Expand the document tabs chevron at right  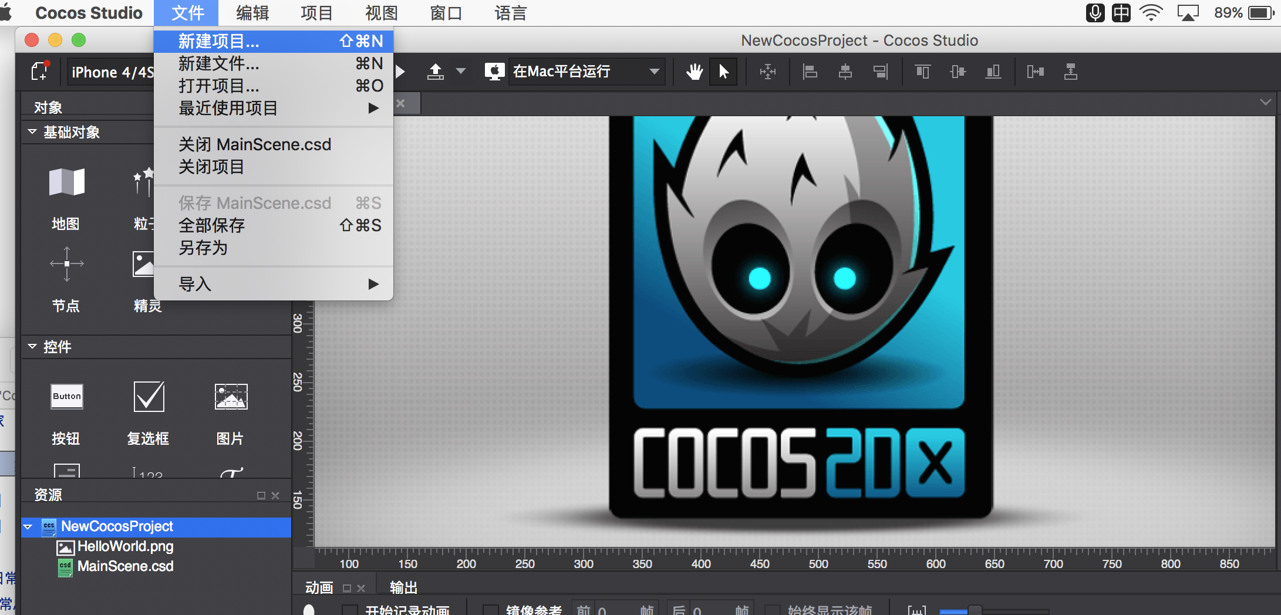pyautogui.click(x=1265, y=102)
